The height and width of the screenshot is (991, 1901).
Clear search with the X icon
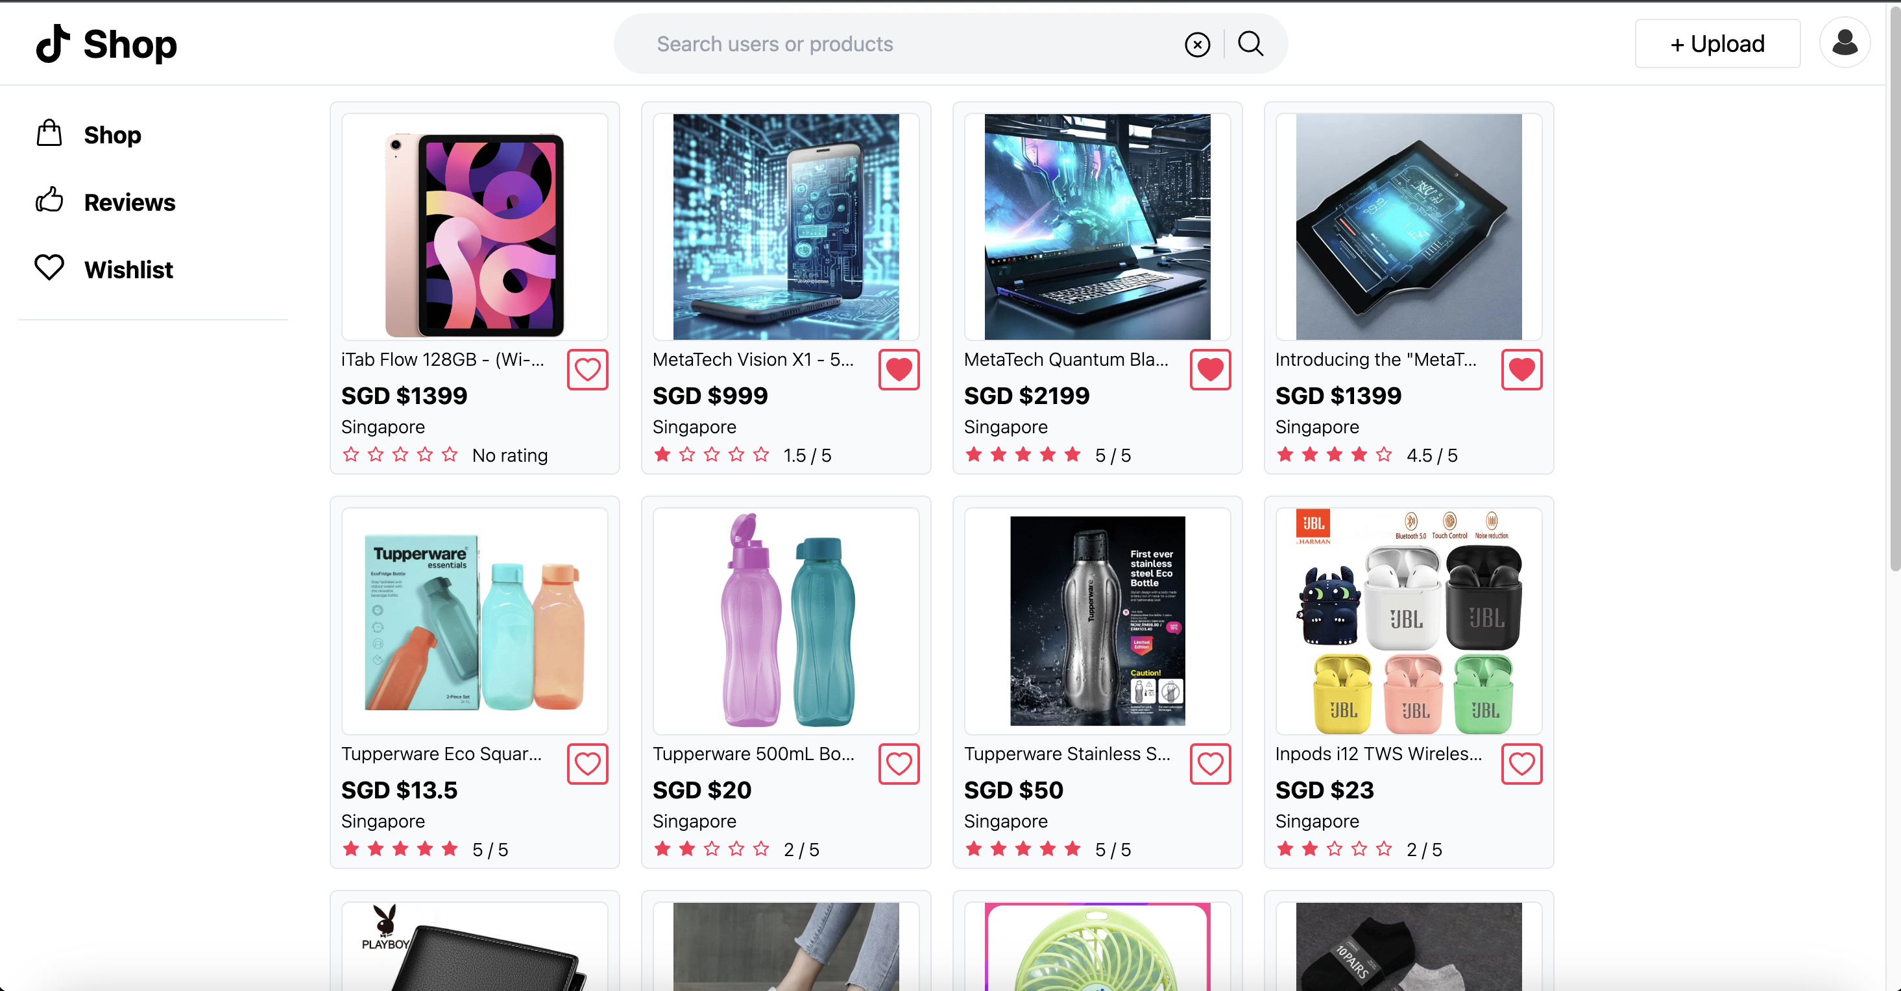tap(1197, 44)
